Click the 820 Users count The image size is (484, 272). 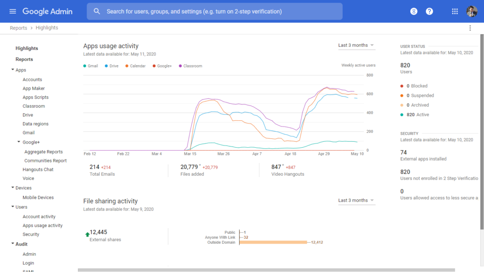[406, 68]
